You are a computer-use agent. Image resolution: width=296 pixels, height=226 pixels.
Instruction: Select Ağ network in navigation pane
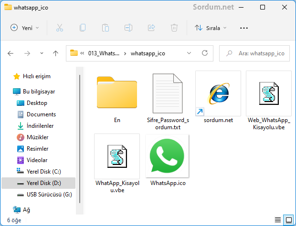tap(26, 210)
